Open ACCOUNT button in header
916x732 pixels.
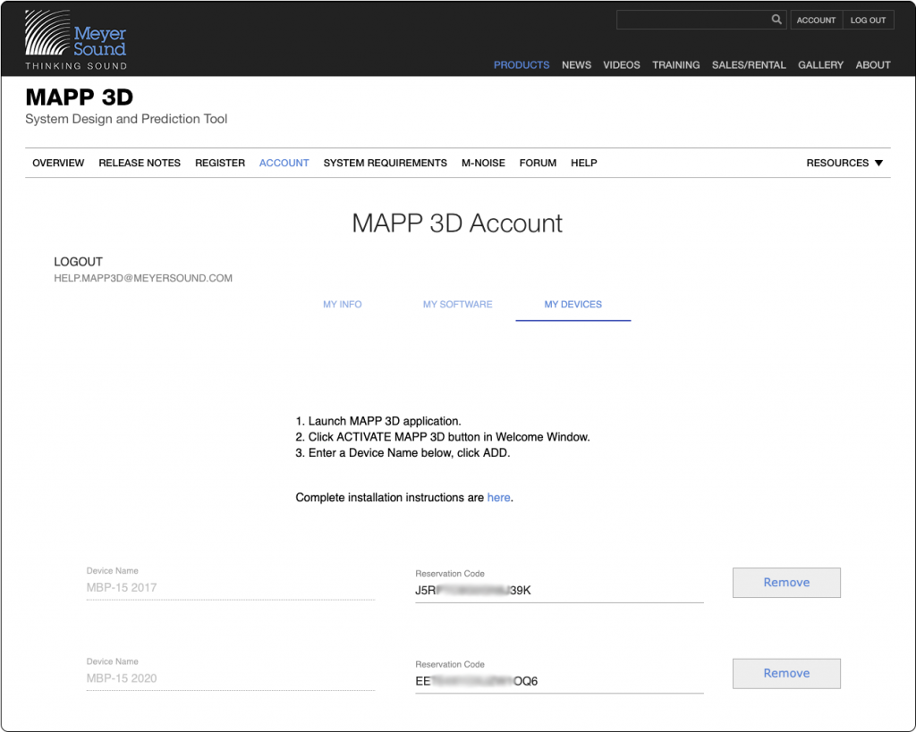tap(816, 20)
